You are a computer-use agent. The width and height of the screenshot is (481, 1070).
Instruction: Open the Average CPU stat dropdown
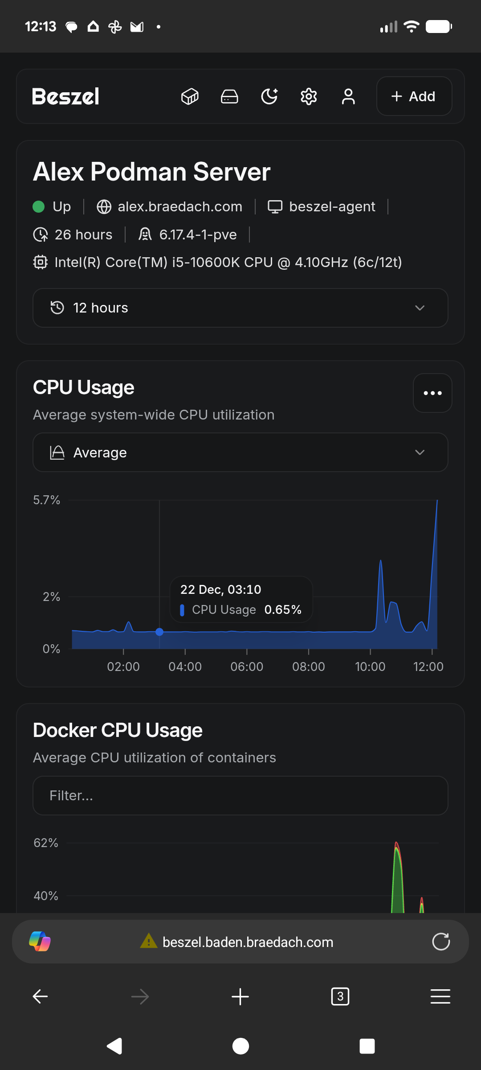pyautogui.click(x=240, y=453)
